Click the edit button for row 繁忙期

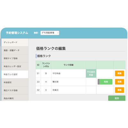pyautogui.click(x=119, y=82)
